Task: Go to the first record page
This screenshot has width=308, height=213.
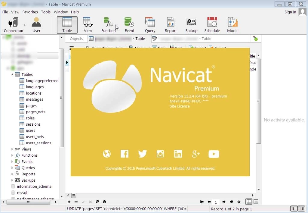Action: click(202, 202)
